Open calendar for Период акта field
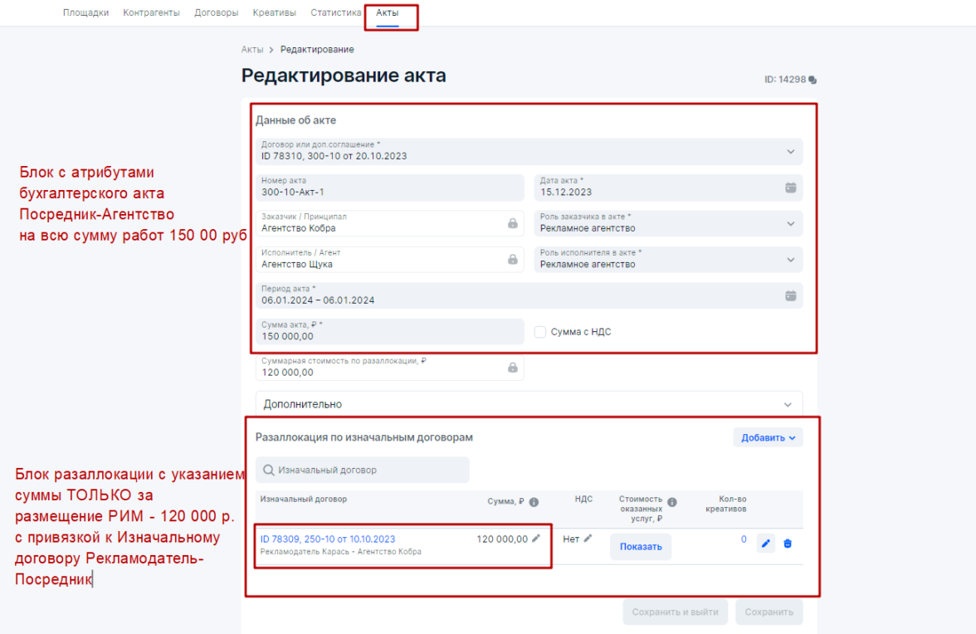976x634 pixels. (790, 295)
